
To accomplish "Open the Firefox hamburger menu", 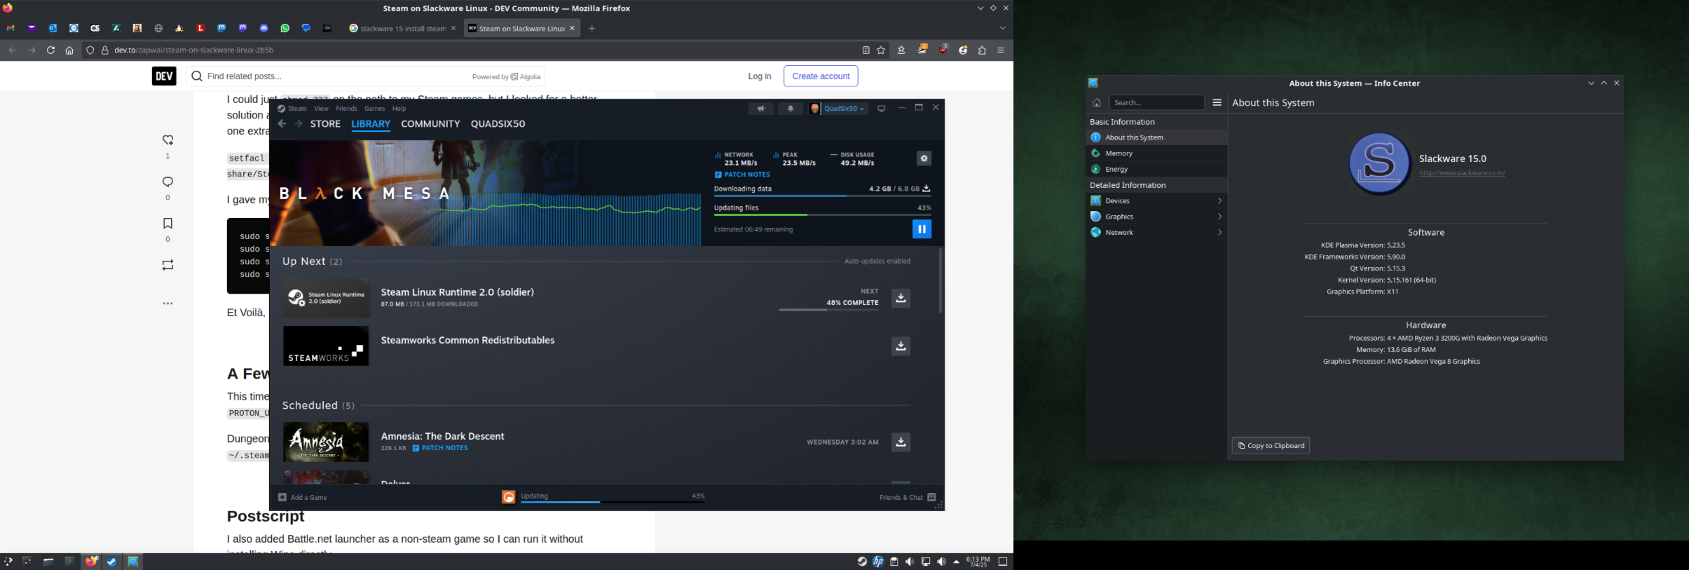I will (x=1001, y=50).
